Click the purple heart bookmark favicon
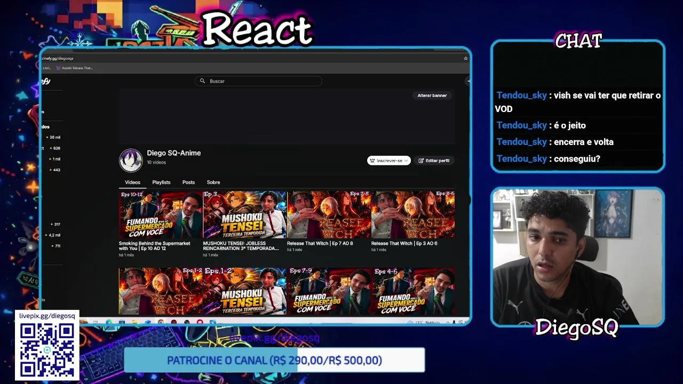 (x=58, y=68)
